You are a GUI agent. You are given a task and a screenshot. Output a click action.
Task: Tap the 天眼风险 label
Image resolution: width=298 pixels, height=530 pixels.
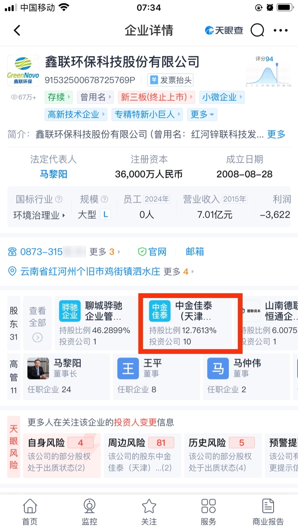click(x=14, y=447)
